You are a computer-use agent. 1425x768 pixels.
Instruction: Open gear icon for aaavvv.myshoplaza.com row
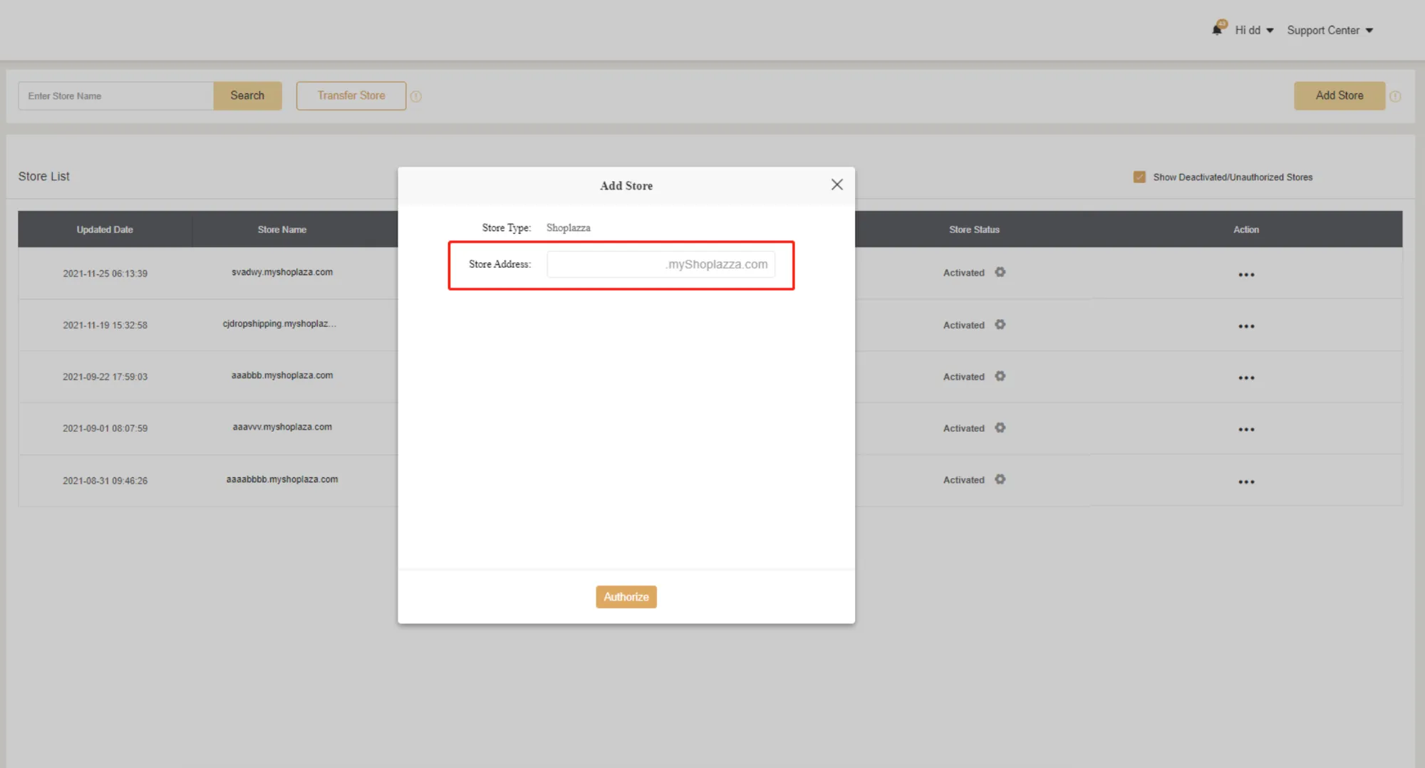[1000, 428]
